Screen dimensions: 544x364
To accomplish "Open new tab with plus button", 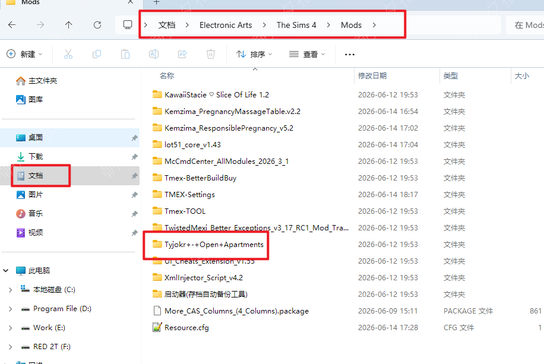I will pyautogui.click(x=156, y=2).
